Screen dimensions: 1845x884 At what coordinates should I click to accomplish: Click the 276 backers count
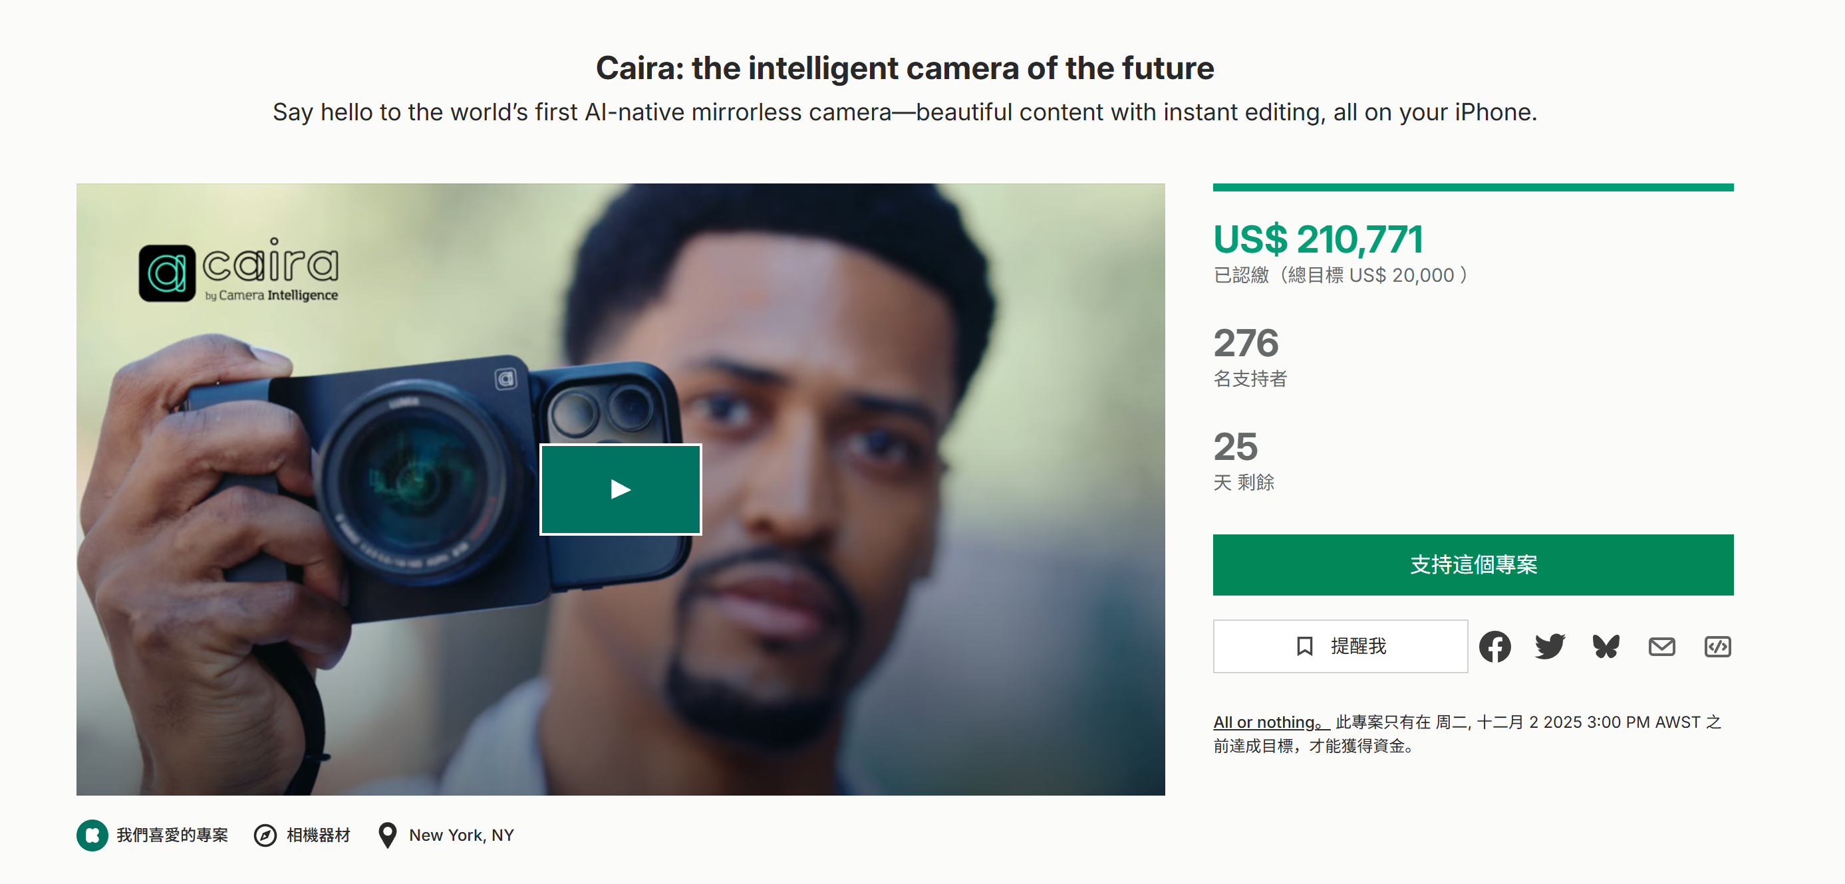point(1246,344)
